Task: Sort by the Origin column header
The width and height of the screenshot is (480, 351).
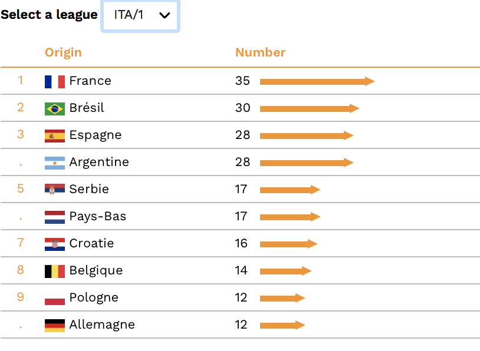Action: click(63, 52)
